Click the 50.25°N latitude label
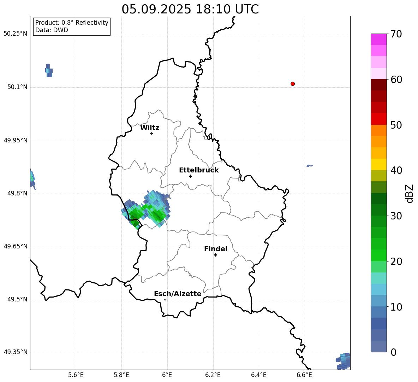This screenshot has height=382, width=418. [x=16, y=34]
